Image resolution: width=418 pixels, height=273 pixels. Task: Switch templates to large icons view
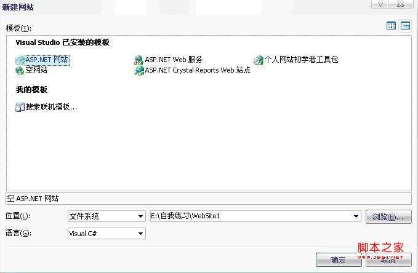tap(391, 26)
